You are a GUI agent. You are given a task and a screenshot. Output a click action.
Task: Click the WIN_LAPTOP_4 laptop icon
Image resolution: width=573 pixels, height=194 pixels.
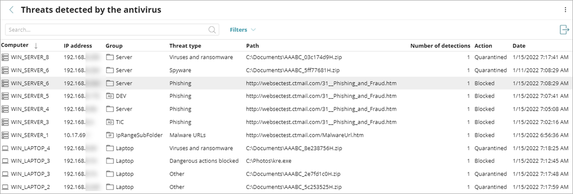[x=5, y=148]
